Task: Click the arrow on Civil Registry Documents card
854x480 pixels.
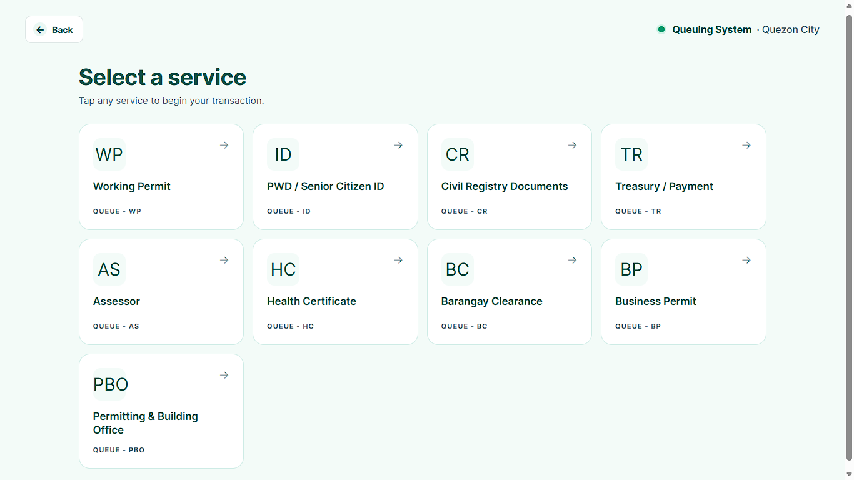Action: pos(572,145)
